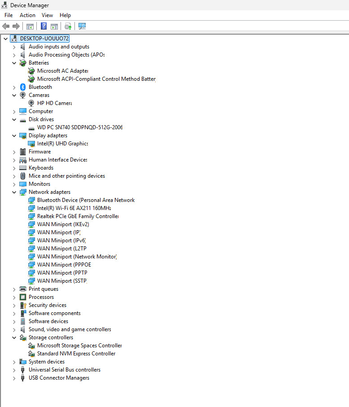Viewport: 349px width, 407px height.
Task: Open the View menu
Action: pyautogui.click(x=47, y=15)
